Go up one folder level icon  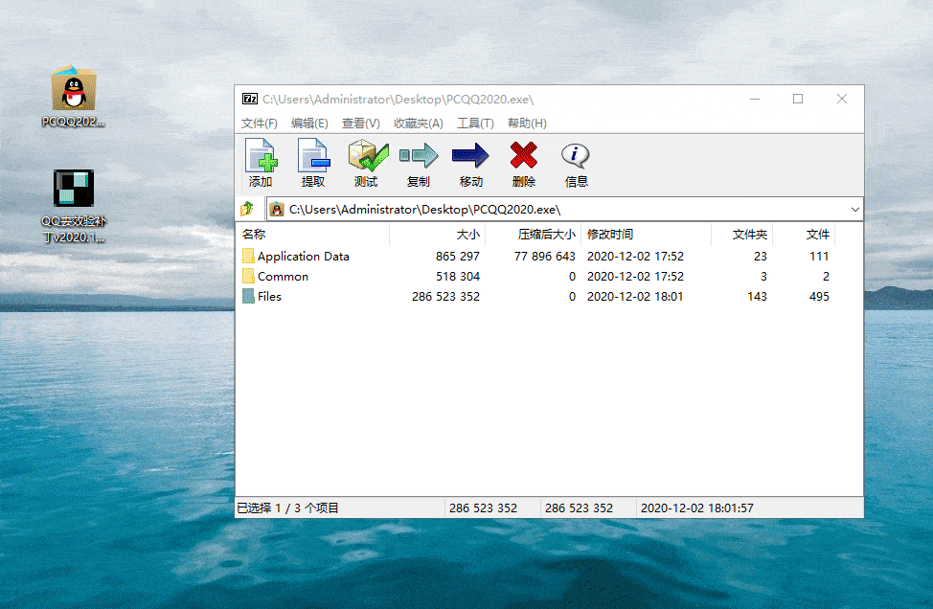[x=247, y=210]
